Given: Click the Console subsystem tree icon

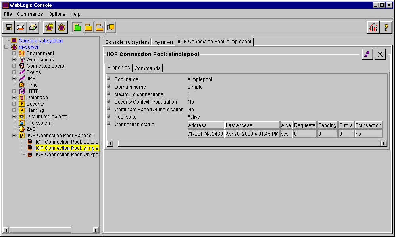Looking at the screenshot, I should 14,40.
